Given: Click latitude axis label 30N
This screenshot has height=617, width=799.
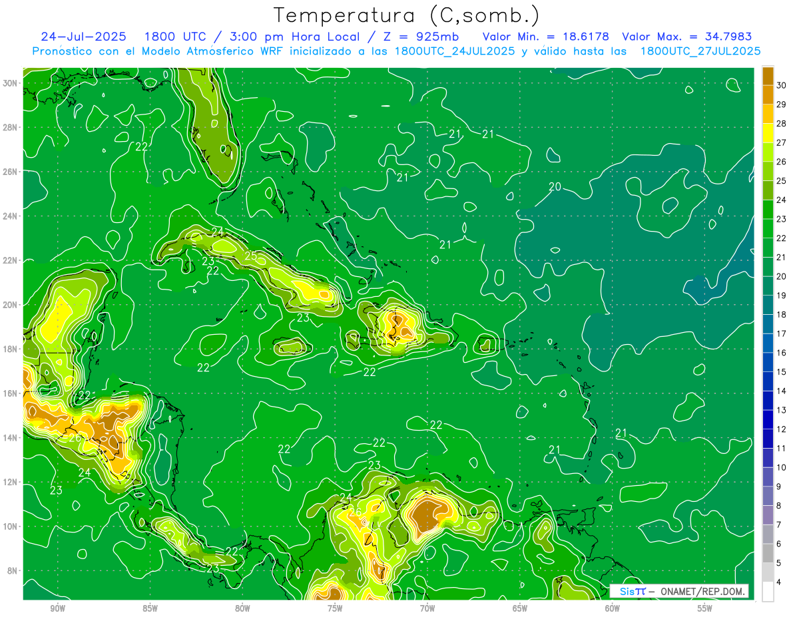Looking at the screenshot, I should (10, 83).
